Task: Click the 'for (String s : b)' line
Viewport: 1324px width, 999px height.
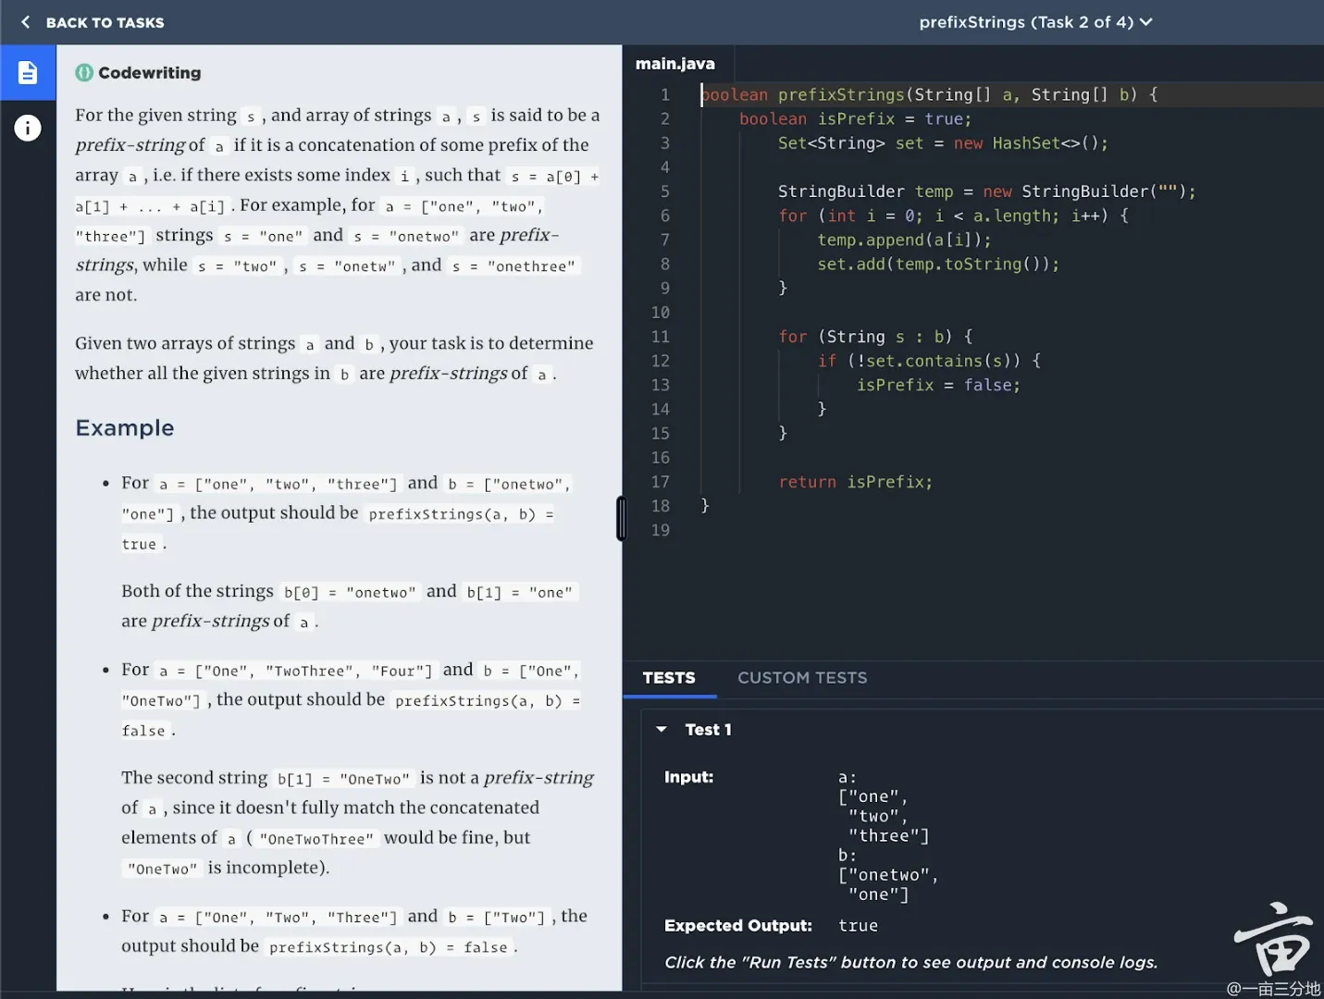Action: pos(875,337)
